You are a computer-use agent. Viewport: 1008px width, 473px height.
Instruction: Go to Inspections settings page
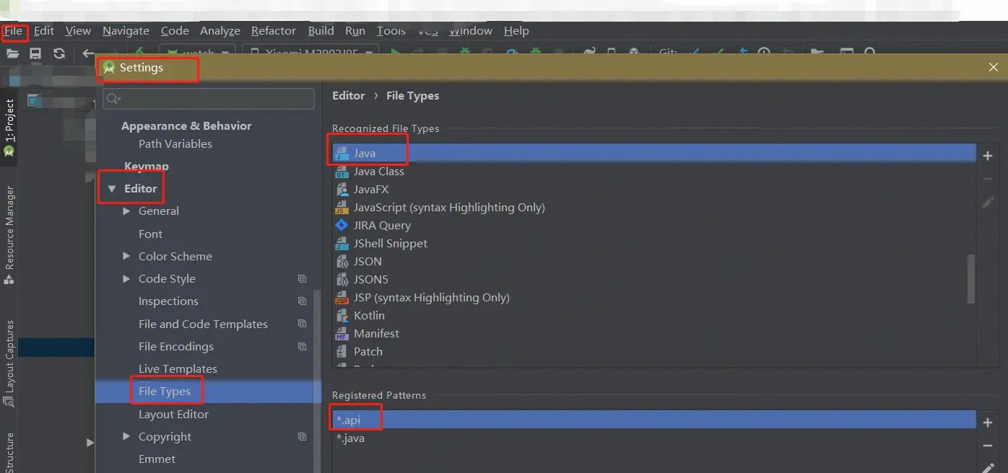coord(168,301)
